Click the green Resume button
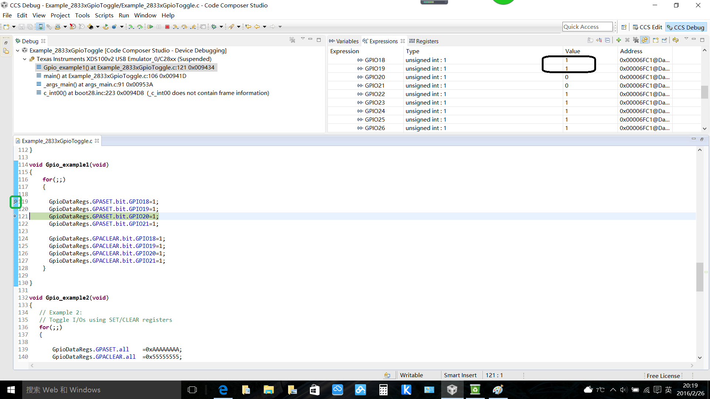 150,27
